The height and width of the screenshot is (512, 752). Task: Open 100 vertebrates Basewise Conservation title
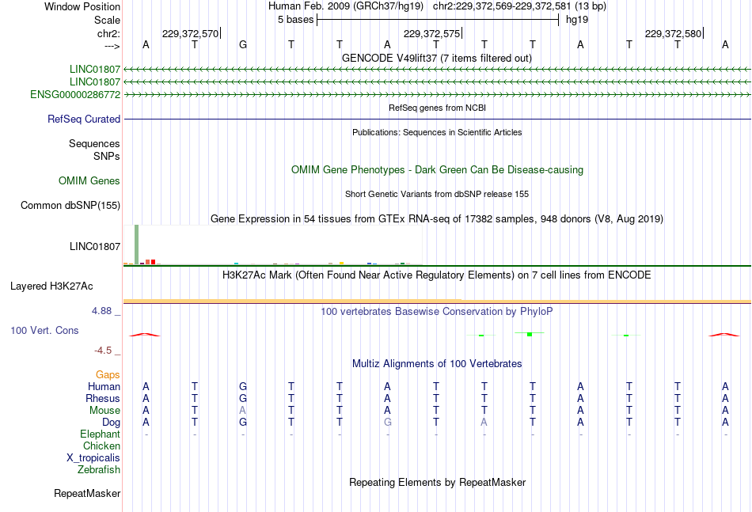pyautogui.click(x=437, y=312)
